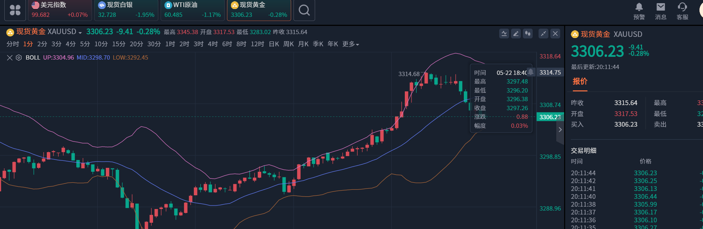The width and height of the screenshot is (703, 229).
Task: Select the 现货白银 quote card
Action: click(126, 10)
